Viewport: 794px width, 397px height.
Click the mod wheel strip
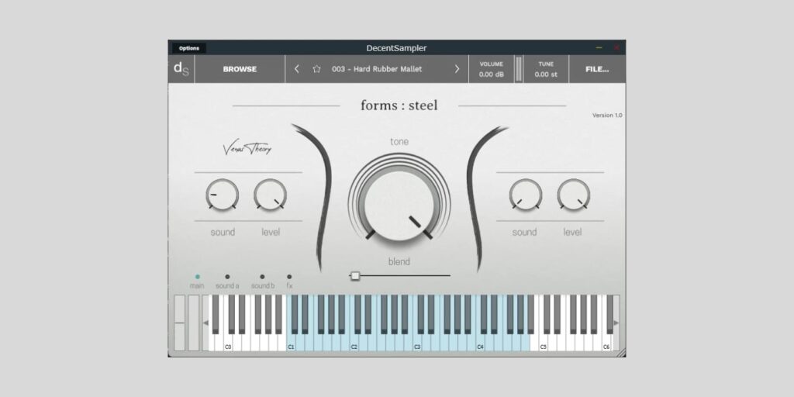point(194,323)
